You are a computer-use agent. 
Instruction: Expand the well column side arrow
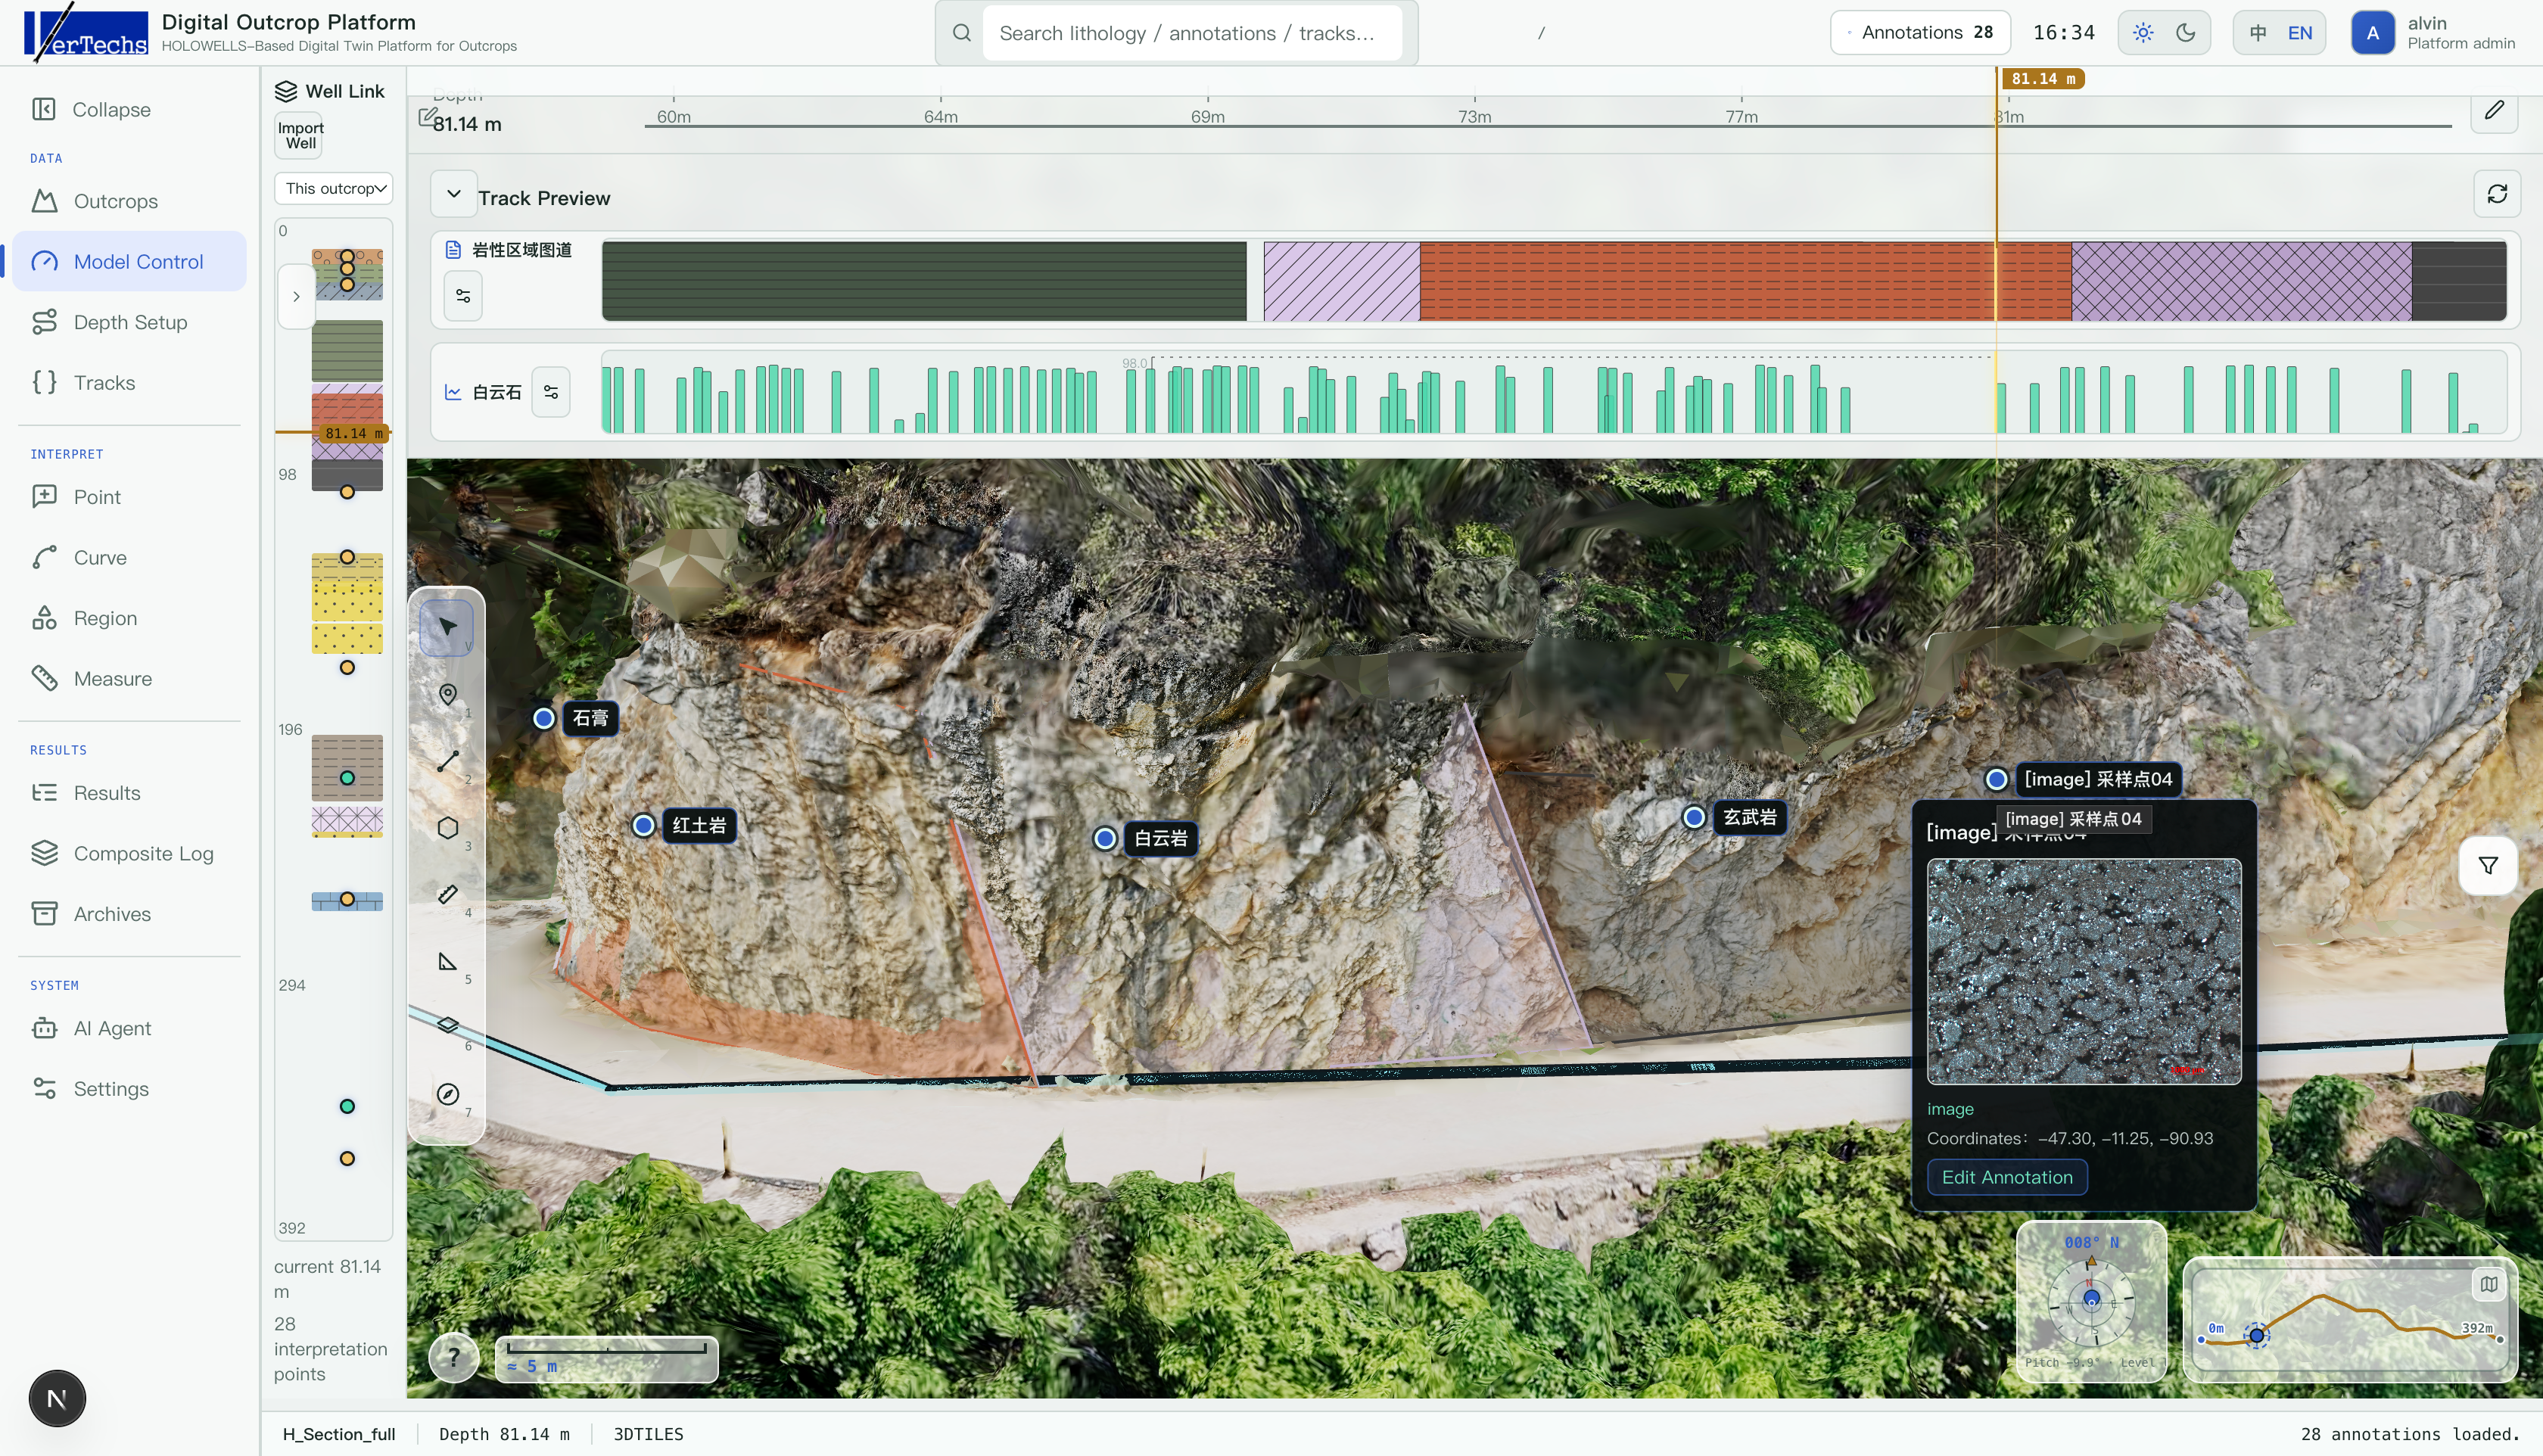[296, 296]
